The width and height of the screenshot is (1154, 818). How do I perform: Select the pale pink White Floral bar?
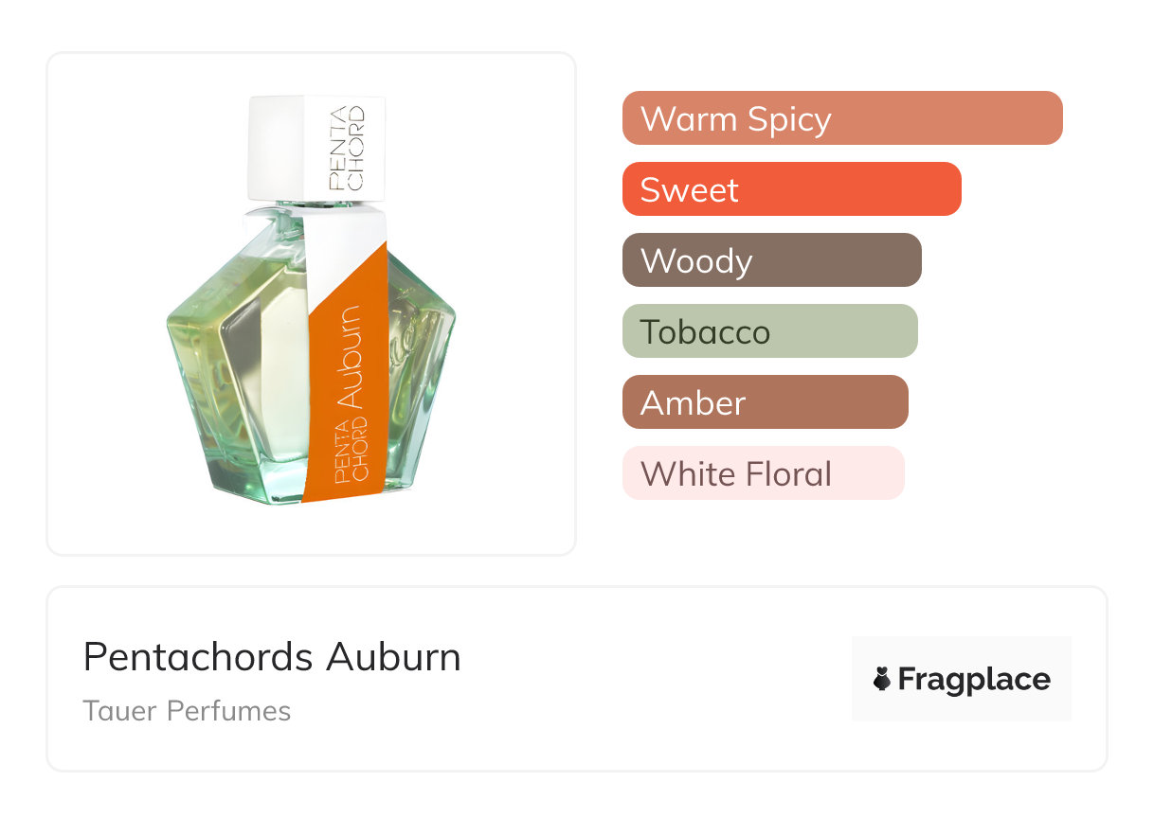pos(763,473)
